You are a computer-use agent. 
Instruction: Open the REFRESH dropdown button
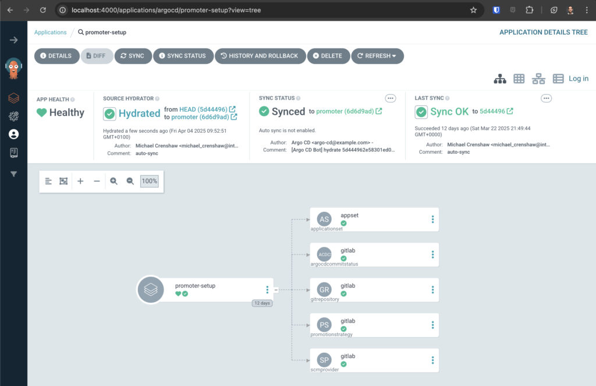[377, 56]
